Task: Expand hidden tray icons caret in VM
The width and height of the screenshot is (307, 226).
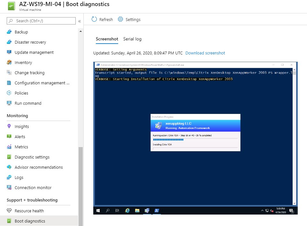Action: pyautogui.click(x=262, y=211)
